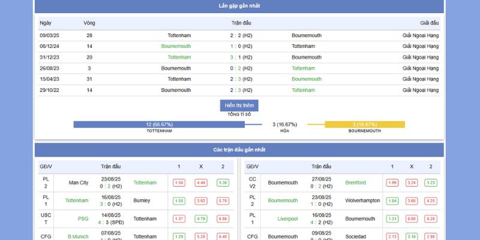Image resolution: width=480 pixels, height=240 pixels.
Task: Open the Tottenham link in the 09/03/25 row
Action: (x=179, y=35)
